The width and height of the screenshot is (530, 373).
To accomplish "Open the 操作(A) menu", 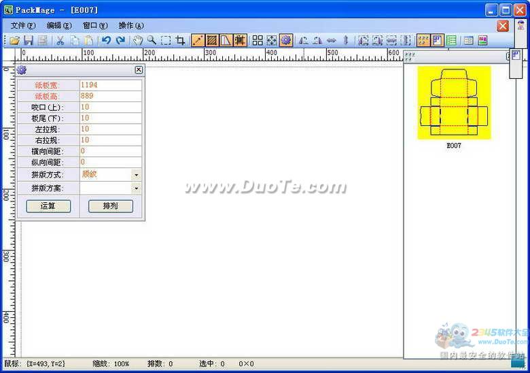I will coord(131,25).
